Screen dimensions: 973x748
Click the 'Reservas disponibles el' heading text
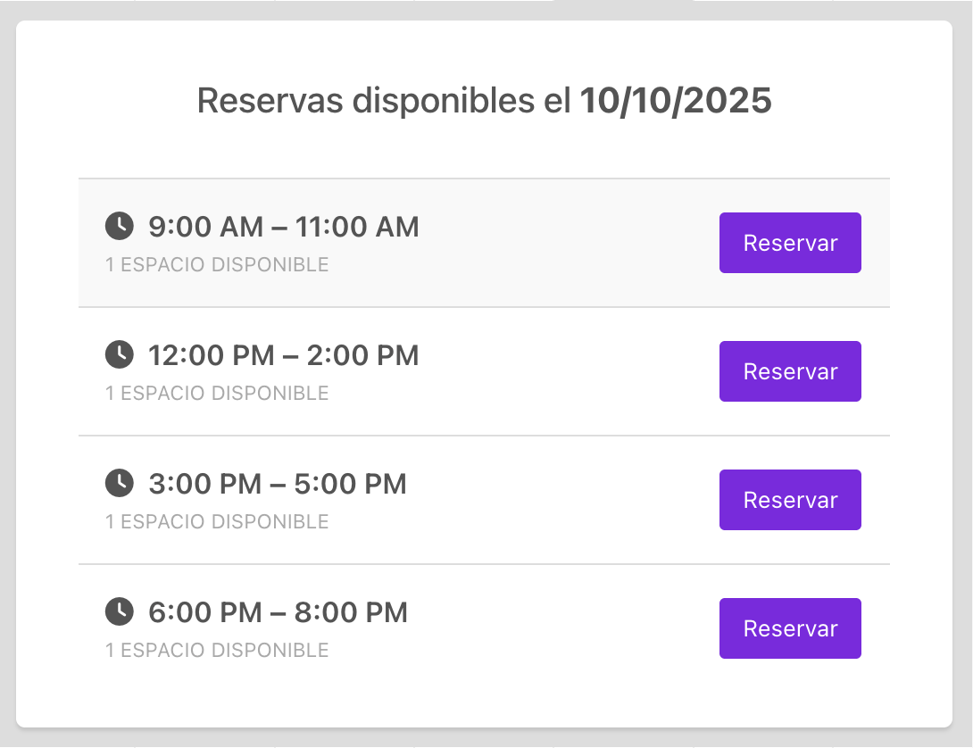(384, 101)
